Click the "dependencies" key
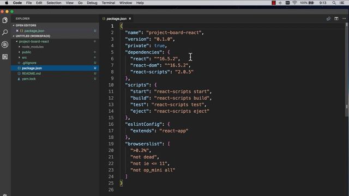The height and width of the screenshot is (196, 349). coord(143,52)
